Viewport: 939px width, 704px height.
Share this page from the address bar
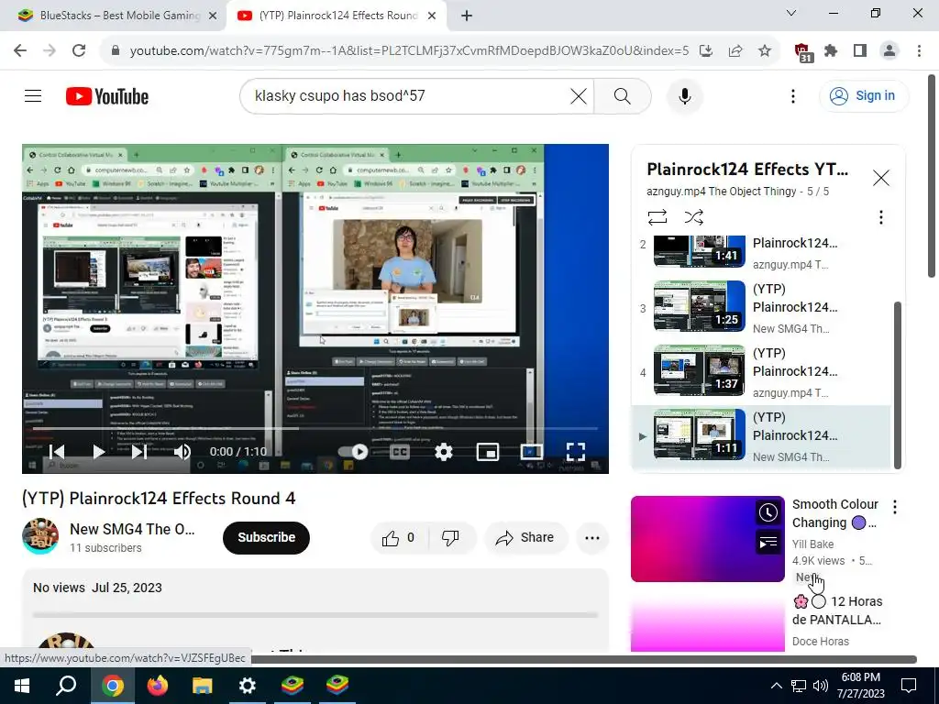tap(735, 51)
